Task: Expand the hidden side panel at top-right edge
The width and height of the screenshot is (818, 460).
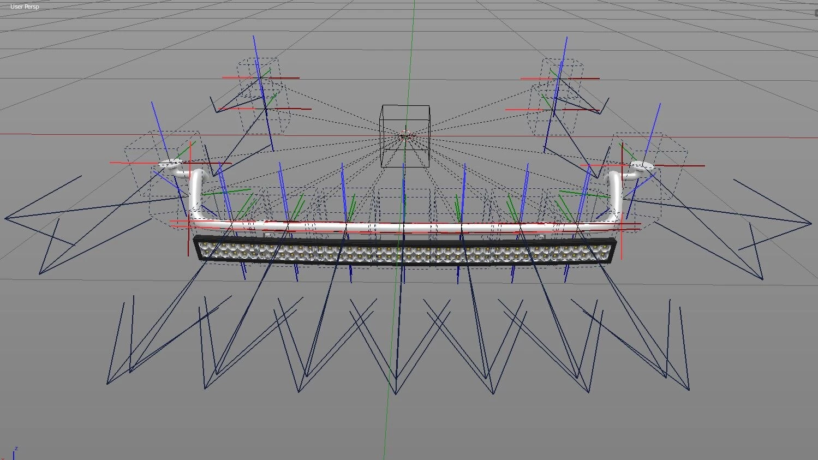Action: [x=815, y=13]
